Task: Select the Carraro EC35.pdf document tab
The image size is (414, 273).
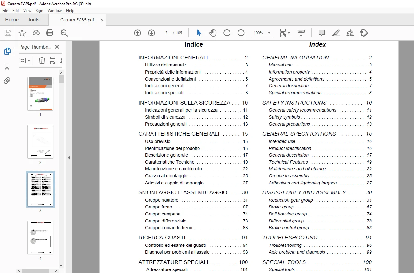Action: [77, 20]
